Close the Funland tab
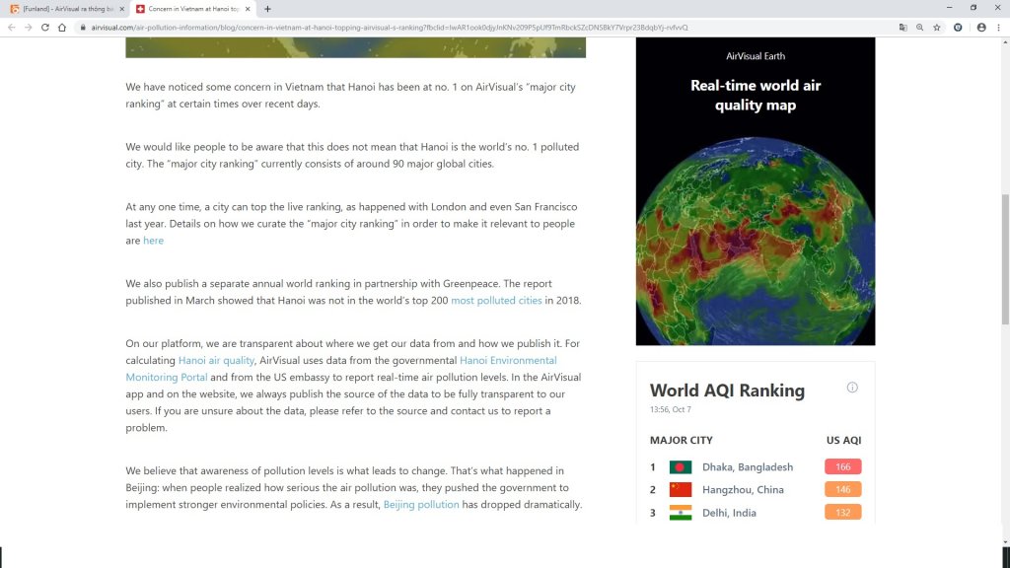Viewport: 1010px width, 568px height. [x=121, y=9]
